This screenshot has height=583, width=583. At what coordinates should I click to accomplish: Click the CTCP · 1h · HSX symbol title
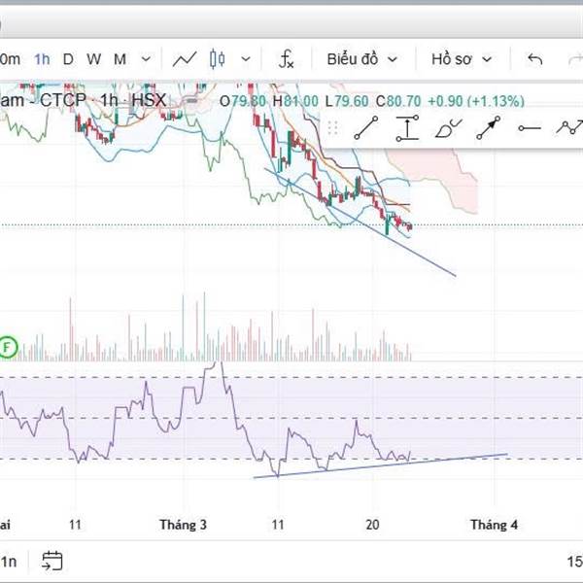[x=103, y=100]
